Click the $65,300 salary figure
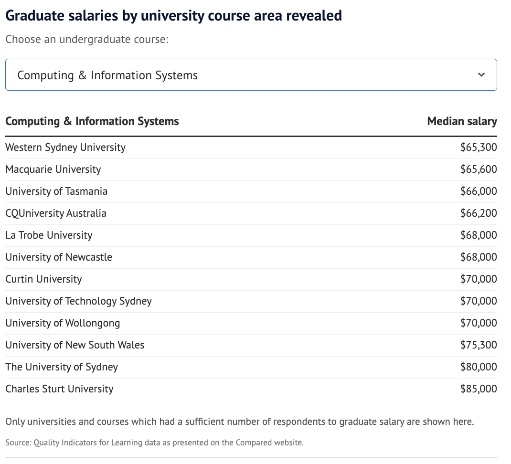511x464 pixels. click(479, 148)
